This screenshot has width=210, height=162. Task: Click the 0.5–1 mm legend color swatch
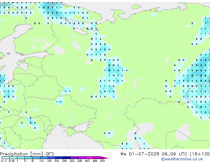coord(13,158)
